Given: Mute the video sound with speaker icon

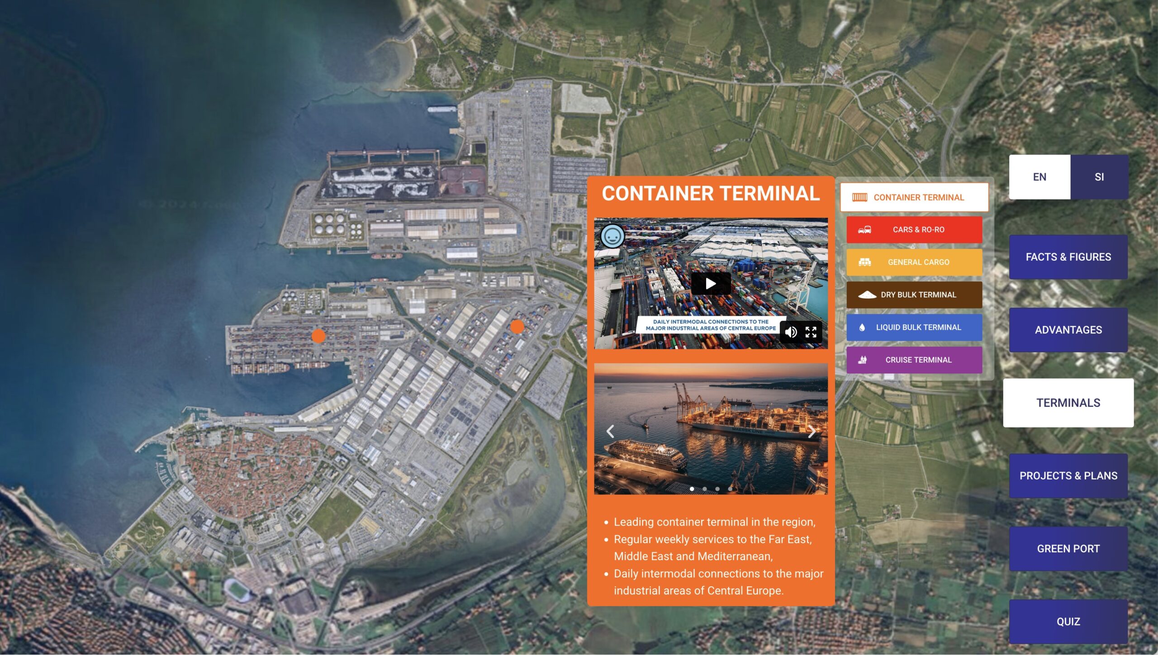Looking at the screenshot, I should [x=791, y=332].
